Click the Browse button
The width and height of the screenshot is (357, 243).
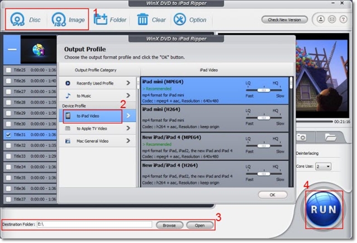coord(170,225)
